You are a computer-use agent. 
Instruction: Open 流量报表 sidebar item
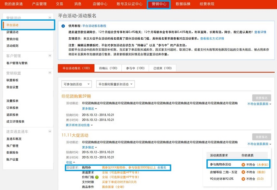(x=12, y=101)
